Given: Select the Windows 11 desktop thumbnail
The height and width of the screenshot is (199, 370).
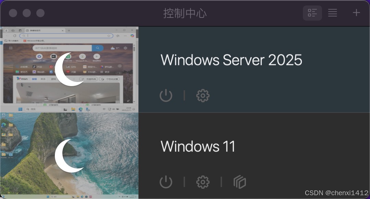Looking at the screenshot, I should click(69, 155).
